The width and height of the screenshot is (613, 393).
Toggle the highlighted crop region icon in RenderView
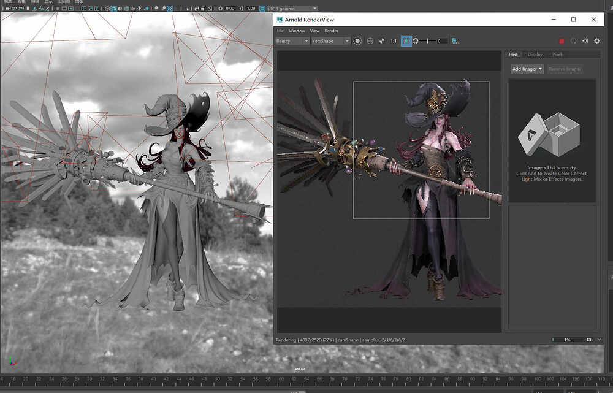tap(406, 40)
